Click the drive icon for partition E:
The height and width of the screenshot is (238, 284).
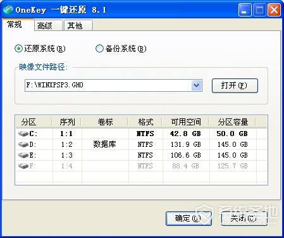tap(23, 155)
